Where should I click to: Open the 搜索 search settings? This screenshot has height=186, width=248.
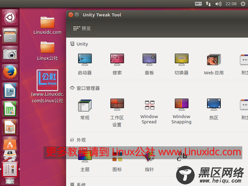tap(117, 64)
